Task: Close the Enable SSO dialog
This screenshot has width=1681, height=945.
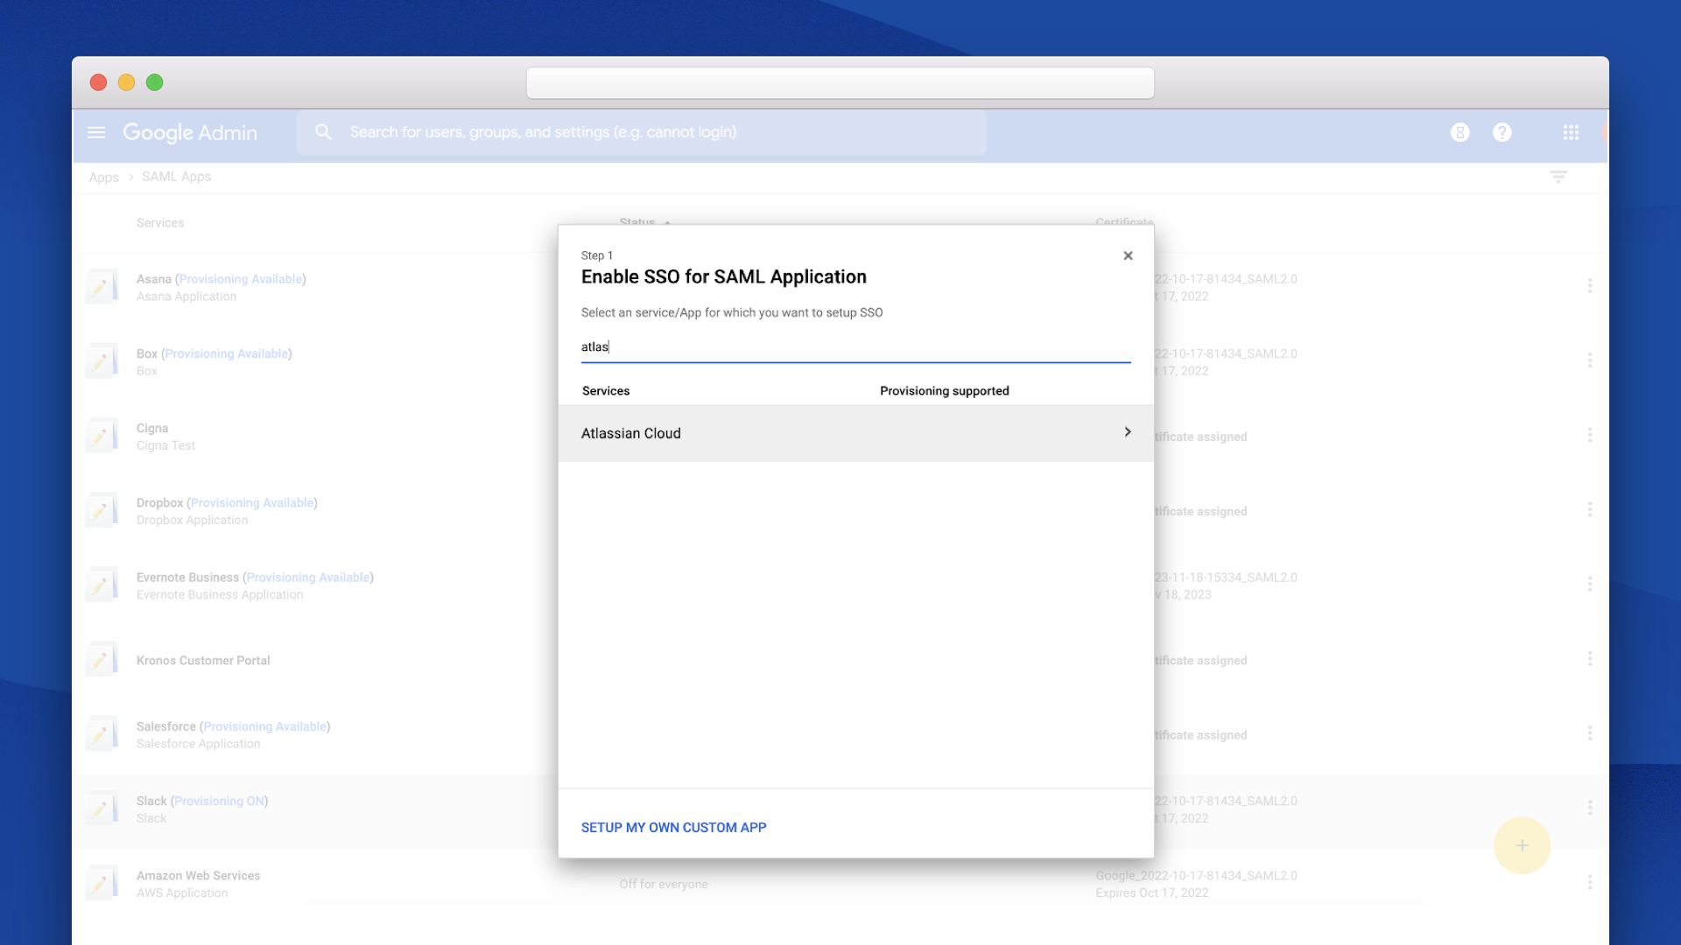Action: tap(1128, 255)
